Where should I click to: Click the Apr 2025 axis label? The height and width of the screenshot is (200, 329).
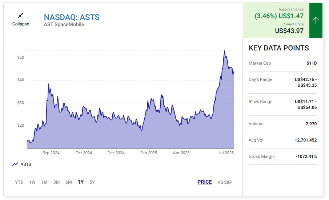point(181,153)
